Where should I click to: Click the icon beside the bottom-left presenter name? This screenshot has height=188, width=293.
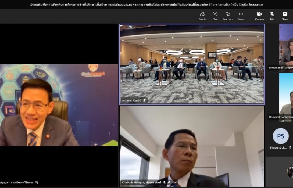(x=37, y=182)
